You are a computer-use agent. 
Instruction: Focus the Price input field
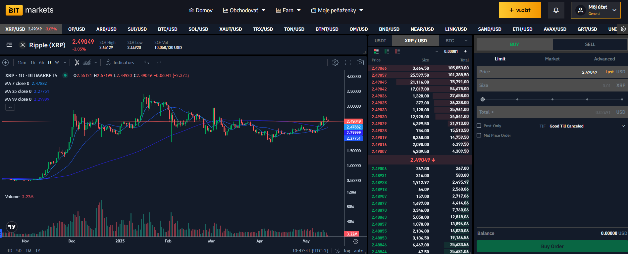(x=552, y=72)
